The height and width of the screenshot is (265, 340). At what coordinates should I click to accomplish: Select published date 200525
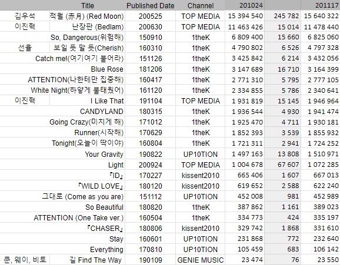pos(150,16)
